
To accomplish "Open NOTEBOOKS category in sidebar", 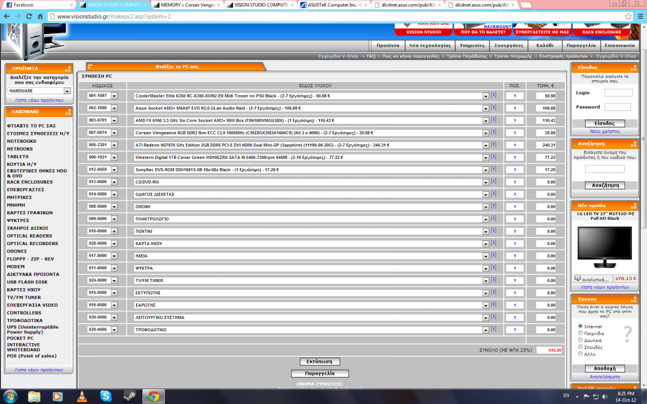I will 22,141.
